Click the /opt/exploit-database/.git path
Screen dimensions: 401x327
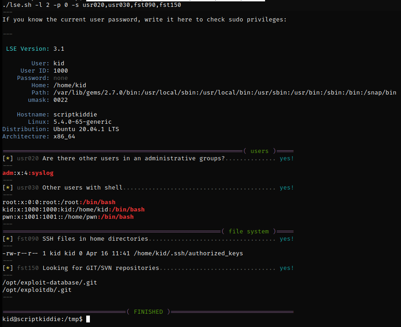[50, 283]
